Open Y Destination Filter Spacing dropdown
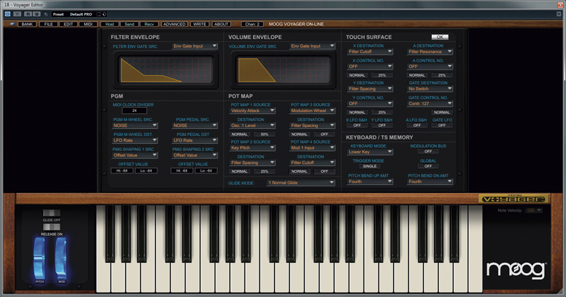The image size is (566, 297). [x=370, y=89]
